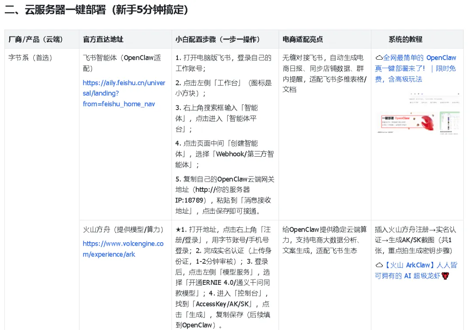
Task: Click the cloud icon before 【火山 ArkClaw】
Action: [379, 265]
